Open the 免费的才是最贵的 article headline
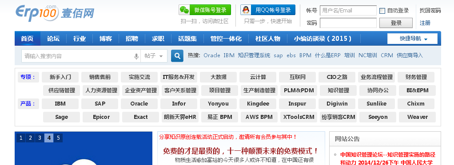Screen dimensions: 454x165 tap(241, 151)
